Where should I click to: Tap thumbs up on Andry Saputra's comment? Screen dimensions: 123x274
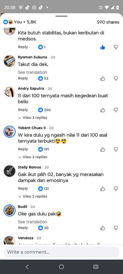(x=103, y=110)
